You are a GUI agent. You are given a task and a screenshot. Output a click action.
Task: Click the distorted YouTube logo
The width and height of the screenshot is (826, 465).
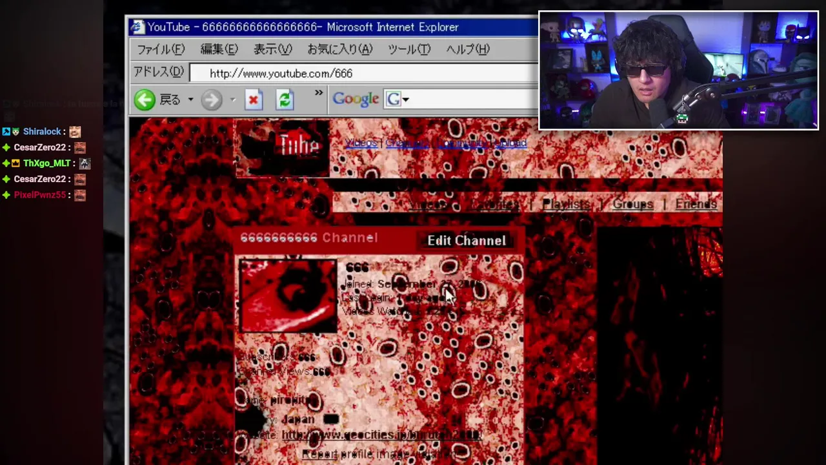[x=283, y=148]
